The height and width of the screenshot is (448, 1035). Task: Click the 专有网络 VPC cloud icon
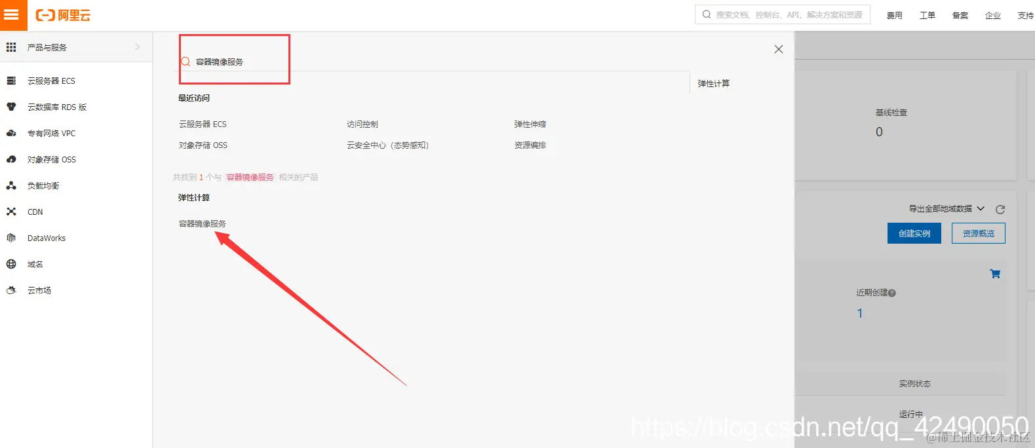click(11, 133)
